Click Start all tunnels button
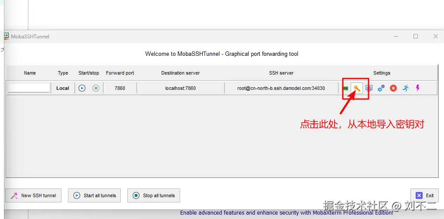 [x=94, y=195]
